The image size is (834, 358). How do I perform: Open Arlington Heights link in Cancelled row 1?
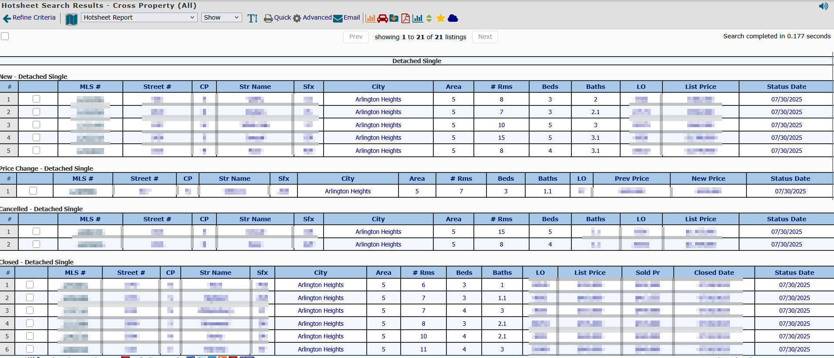click(378, 232)
